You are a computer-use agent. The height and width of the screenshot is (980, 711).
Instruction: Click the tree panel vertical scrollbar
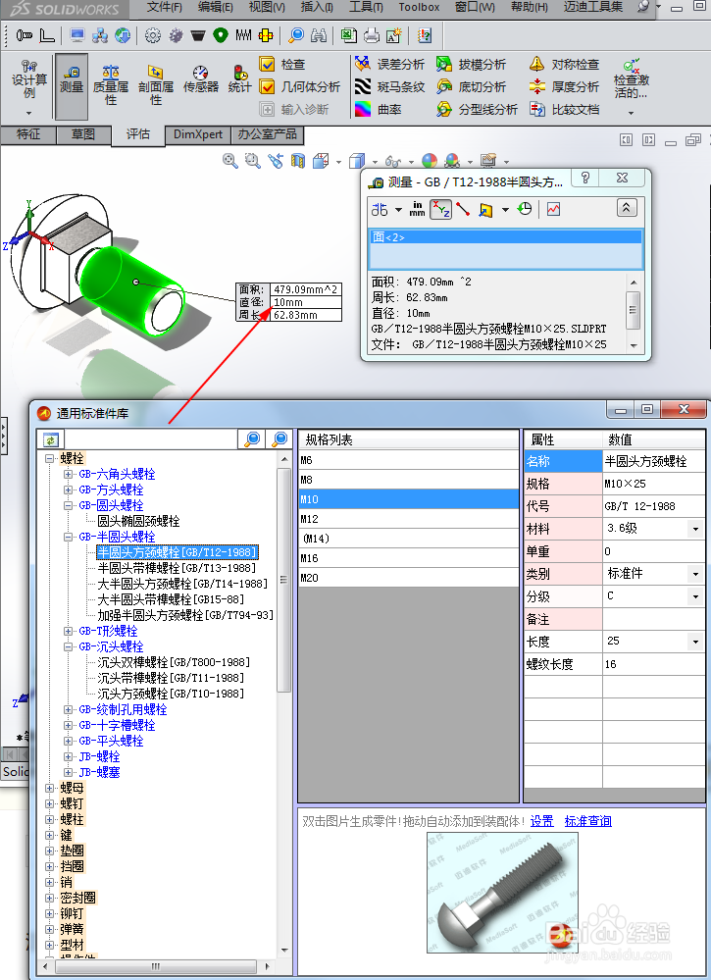coord(284,580)
